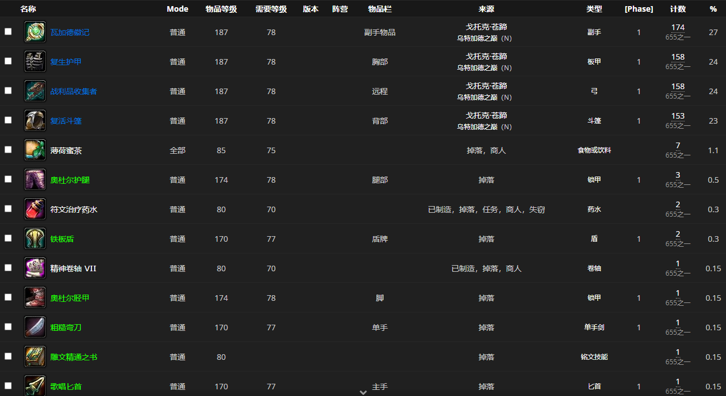
Task: Sort by 需要等级 column header
Action: pos(271,9)
